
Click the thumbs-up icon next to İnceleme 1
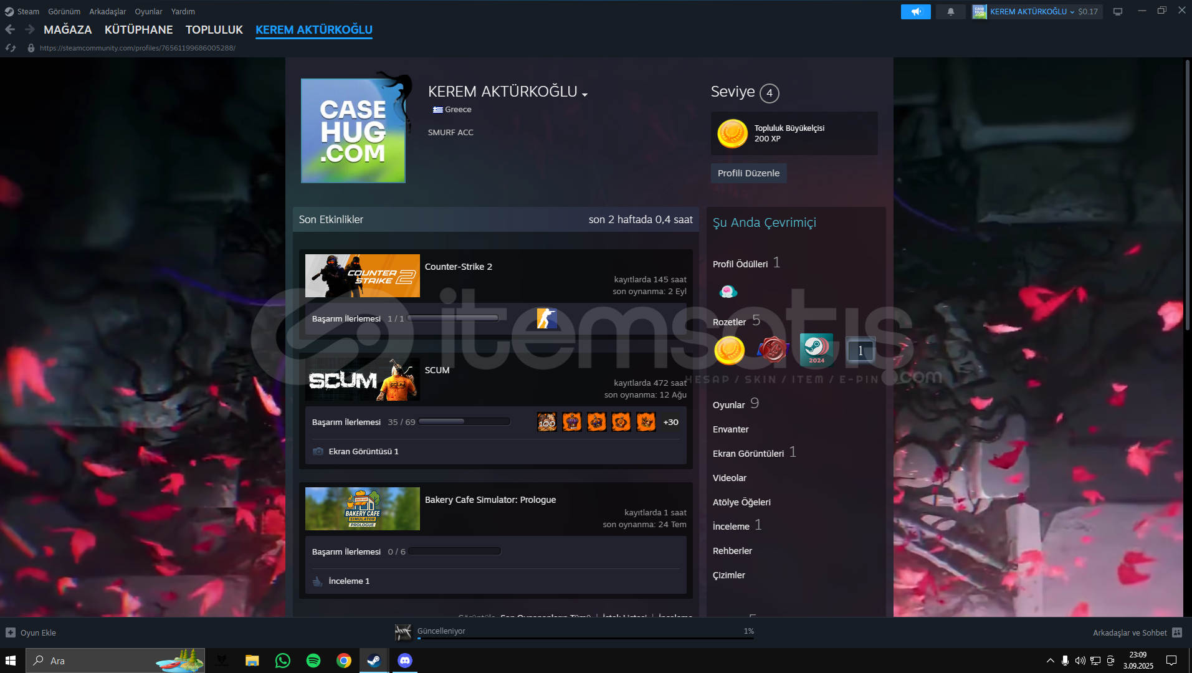coord(318,581)
